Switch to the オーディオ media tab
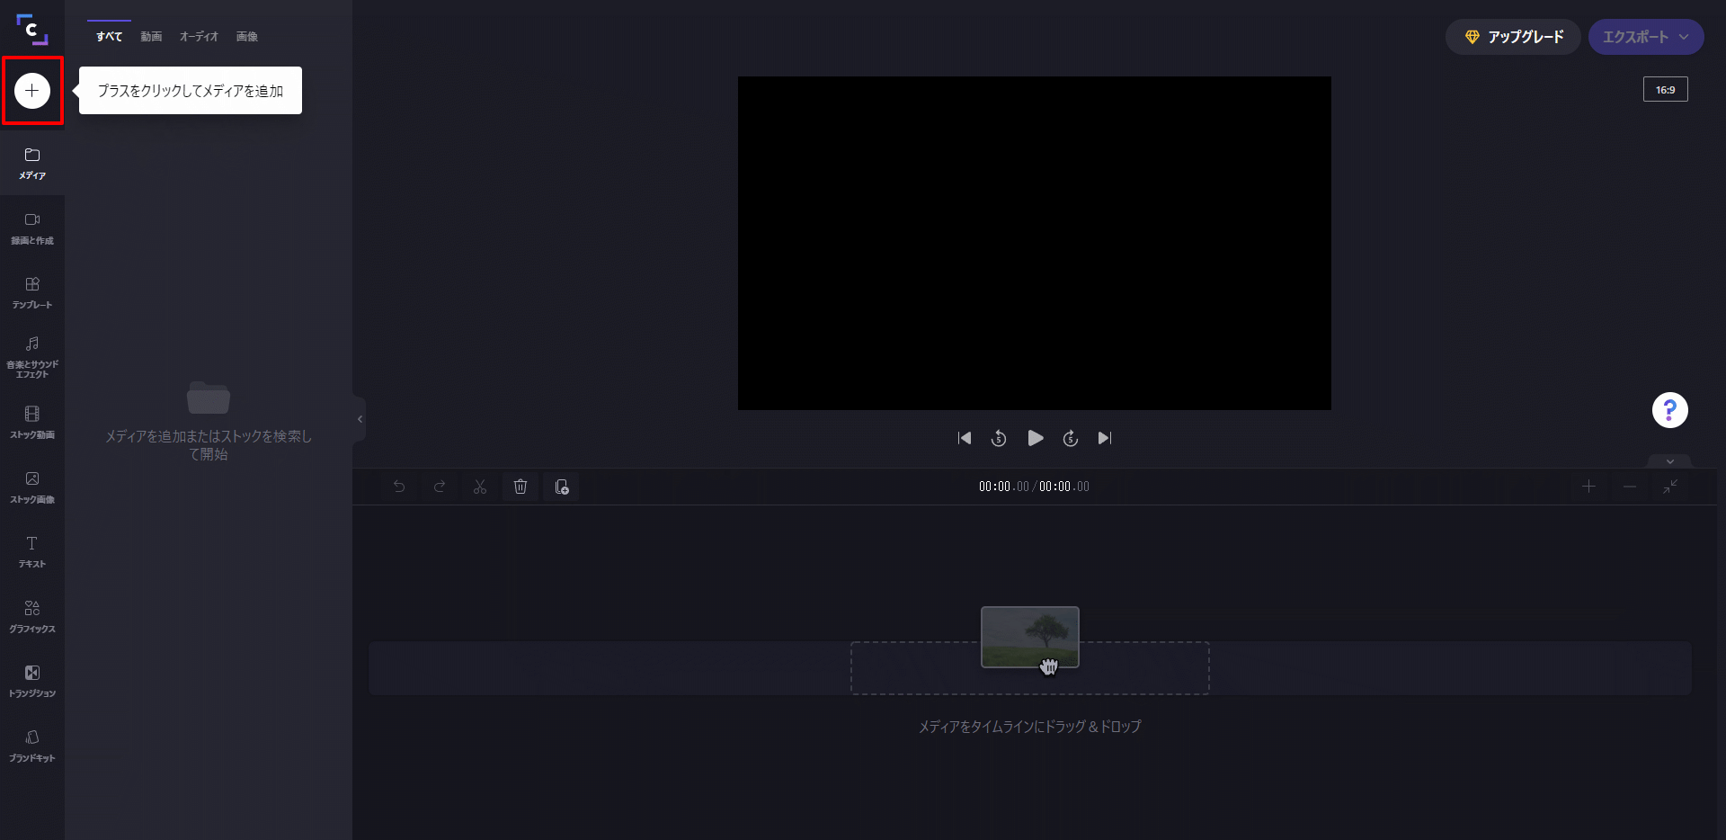This screenshot has height=840, width=1726. tap(199, 37)
